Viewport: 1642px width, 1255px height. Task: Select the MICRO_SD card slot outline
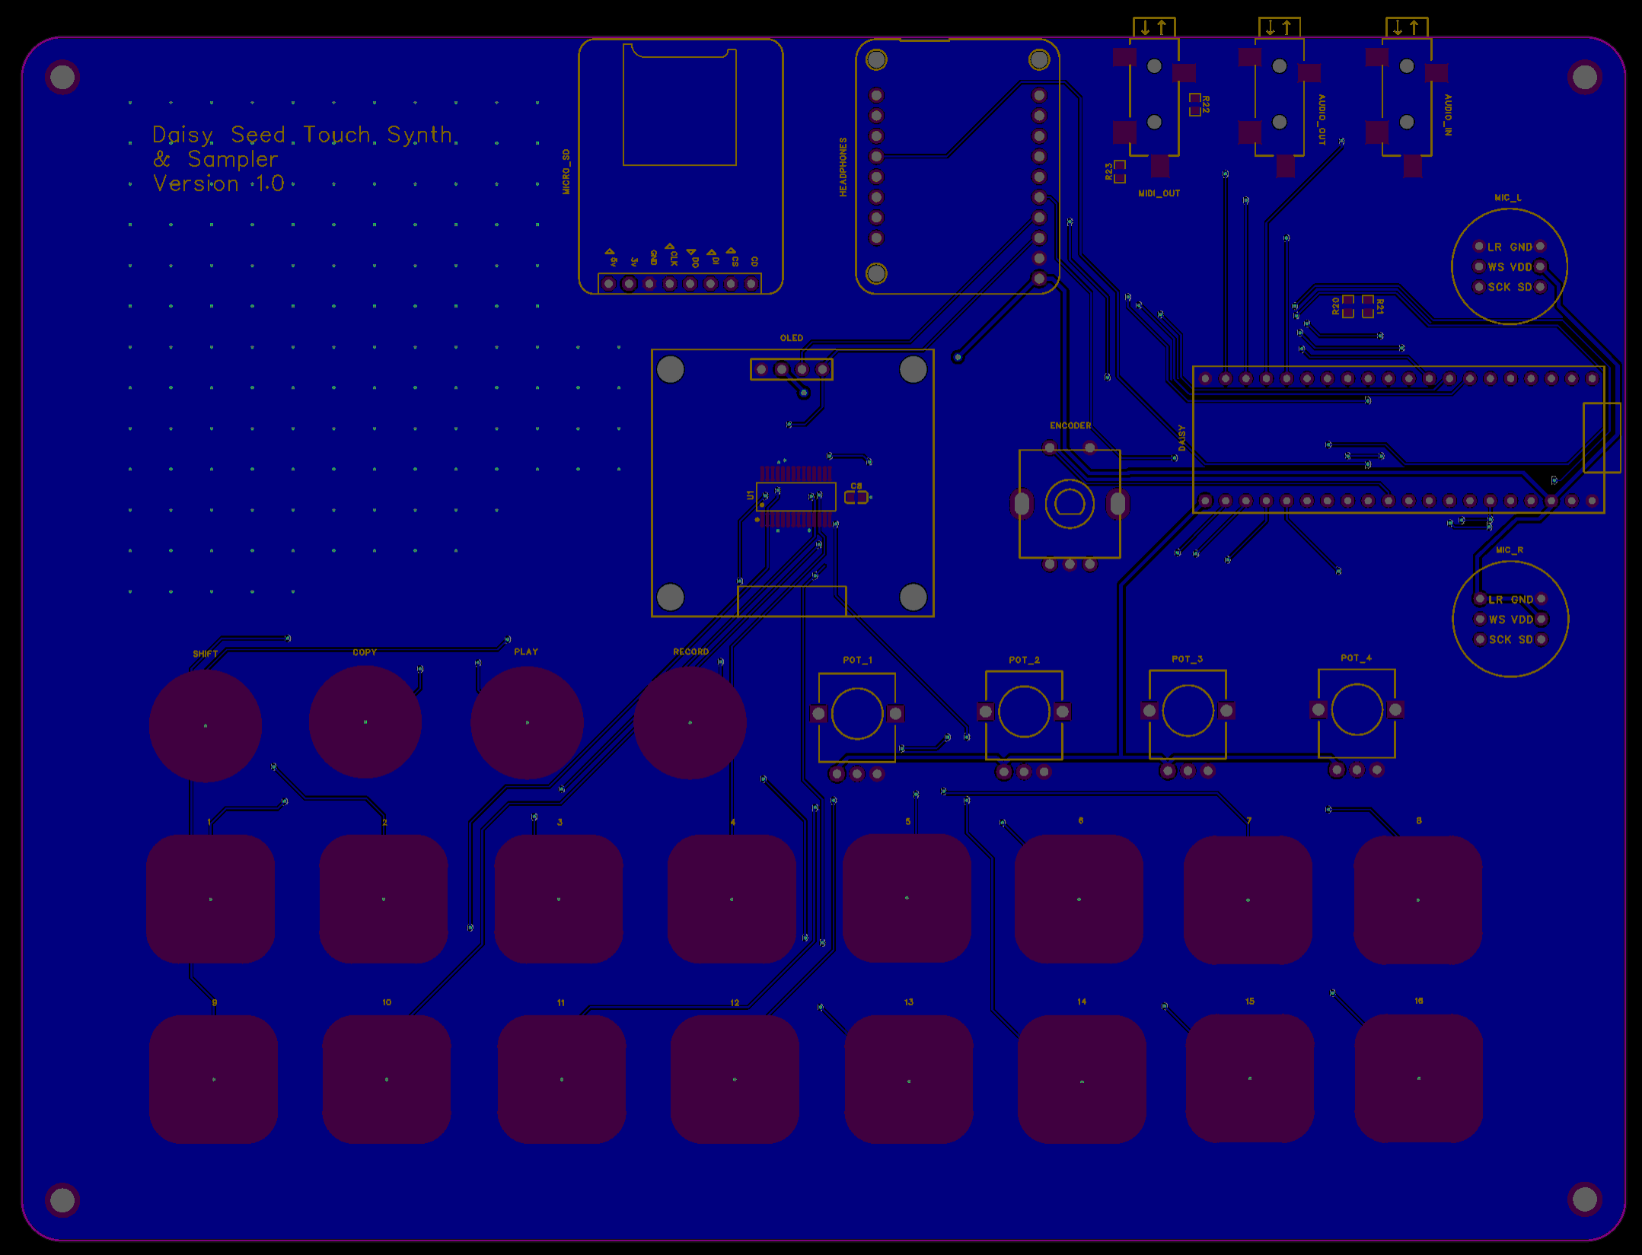680,104
